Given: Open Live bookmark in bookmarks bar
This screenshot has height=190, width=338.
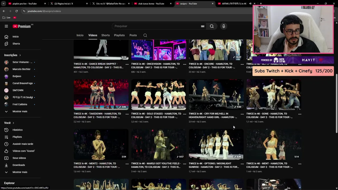Looking at the screenshot, I should coord(6,18).
